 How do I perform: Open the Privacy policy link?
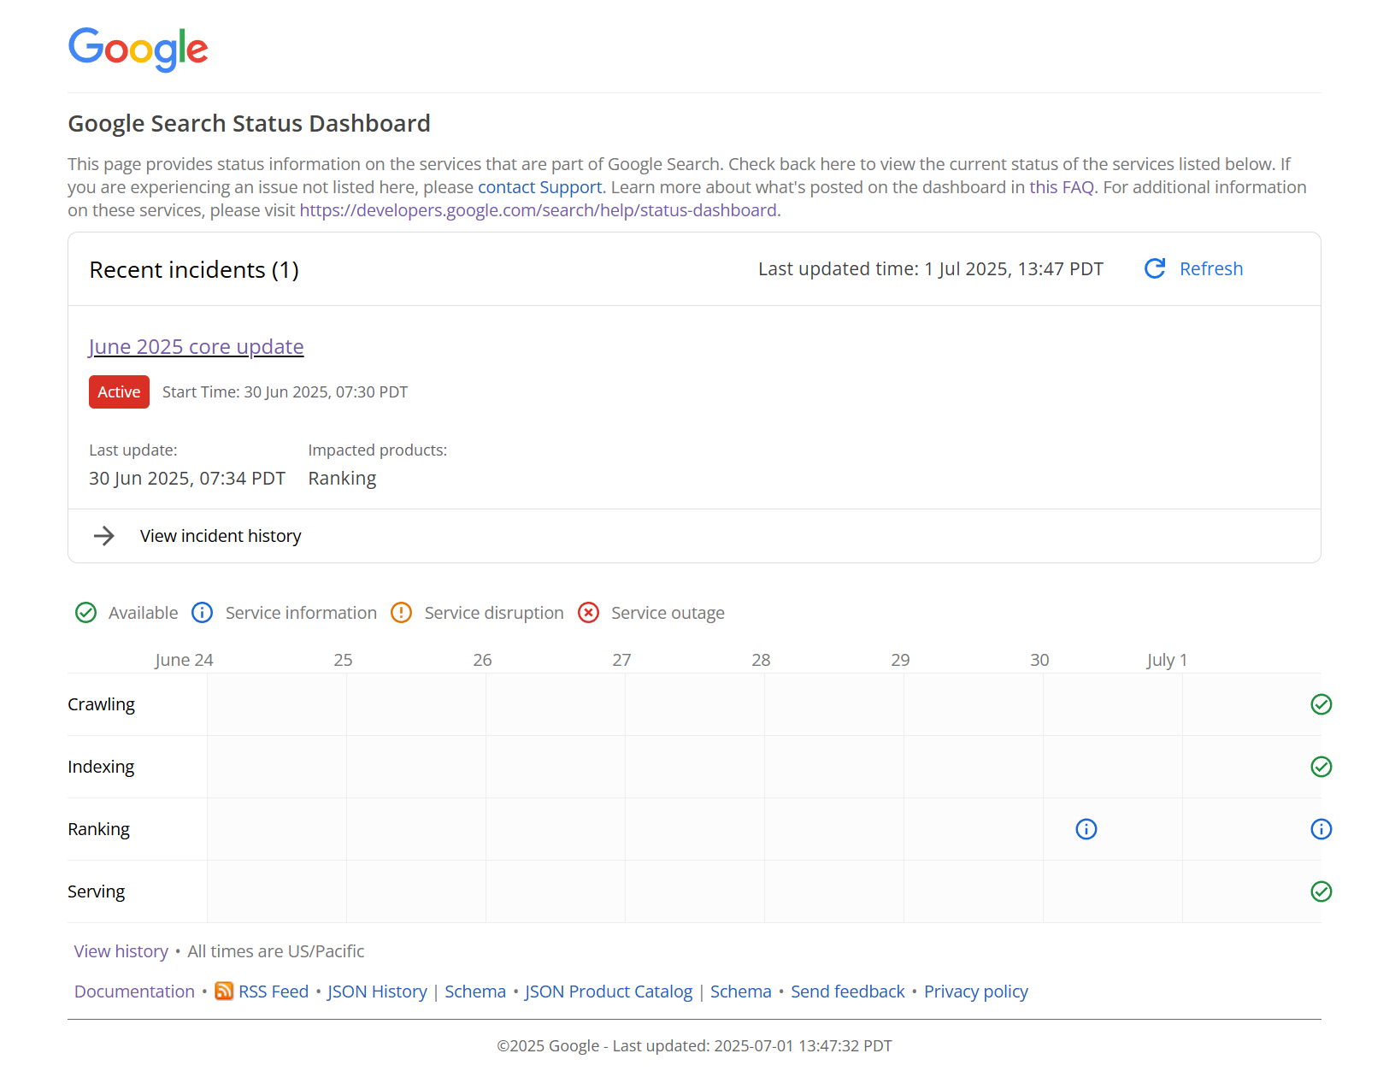click(x=976, y=992)
